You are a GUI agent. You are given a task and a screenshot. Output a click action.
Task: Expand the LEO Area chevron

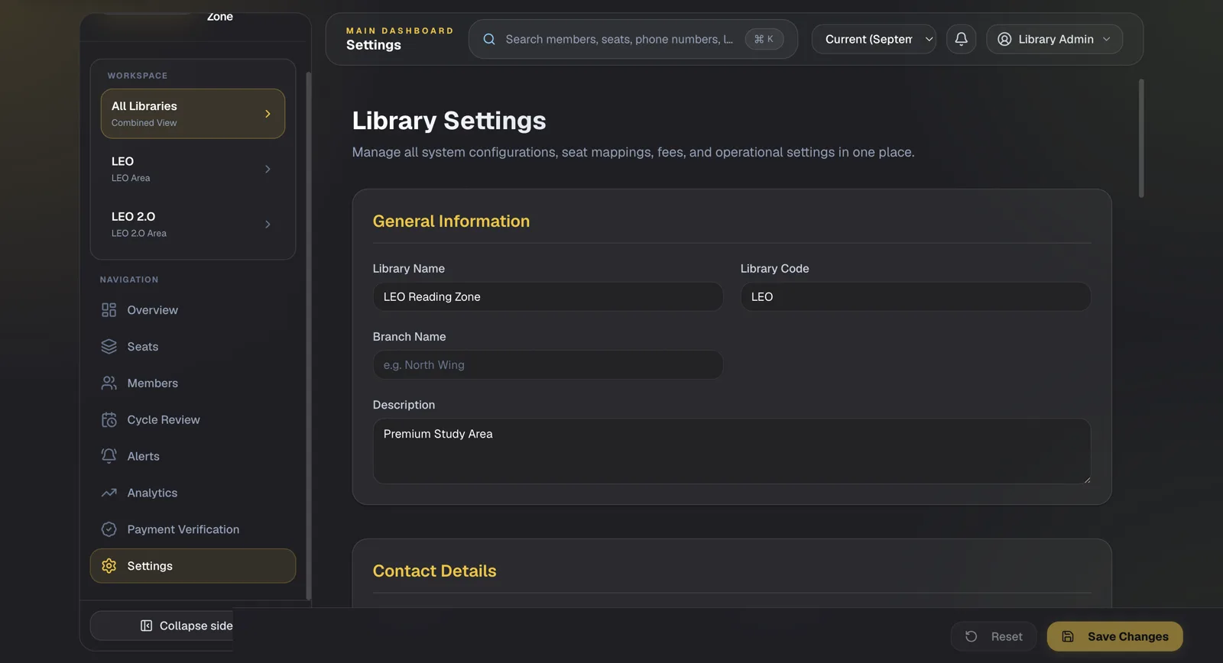click(268, 169)
